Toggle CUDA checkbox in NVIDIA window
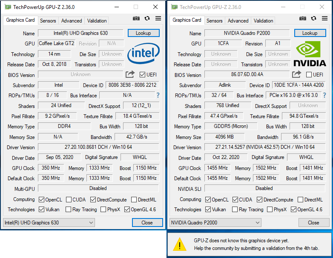This screenshot has width=333, height=258. [x=235, y=200]
